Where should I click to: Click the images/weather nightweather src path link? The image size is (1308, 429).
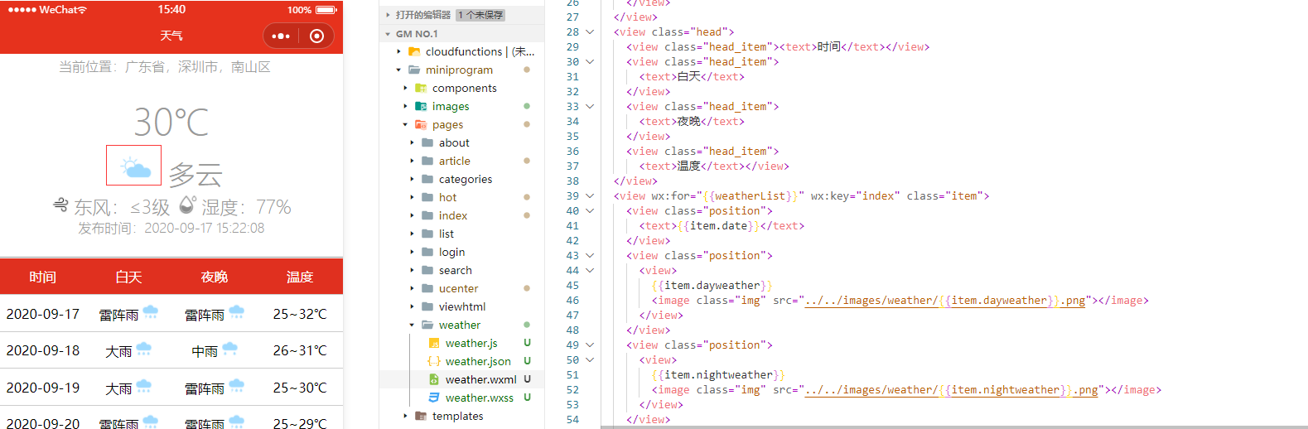coord(952,390)
